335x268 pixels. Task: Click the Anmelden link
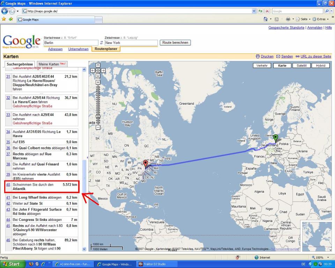[x=315, y=28]
